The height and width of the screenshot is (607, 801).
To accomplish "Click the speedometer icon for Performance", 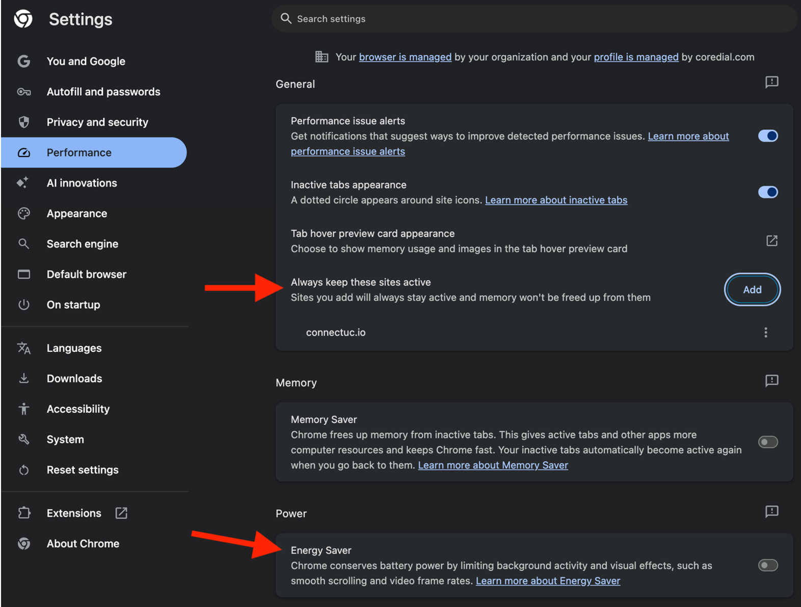I will click(x=23, y=153).
